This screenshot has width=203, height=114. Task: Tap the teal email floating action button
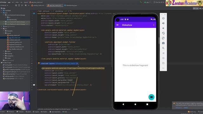151,97
